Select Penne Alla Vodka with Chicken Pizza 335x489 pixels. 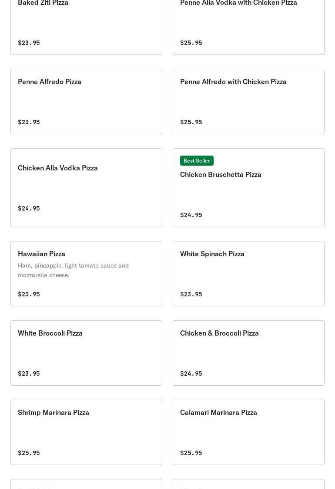point(248,27)
